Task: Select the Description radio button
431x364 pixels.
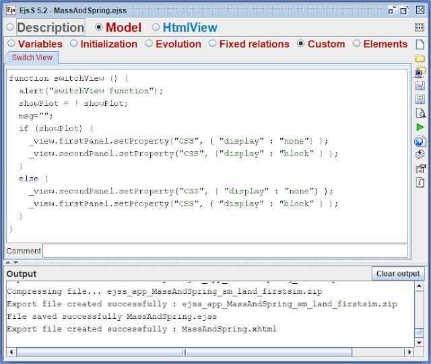Action: click(10, 27)
